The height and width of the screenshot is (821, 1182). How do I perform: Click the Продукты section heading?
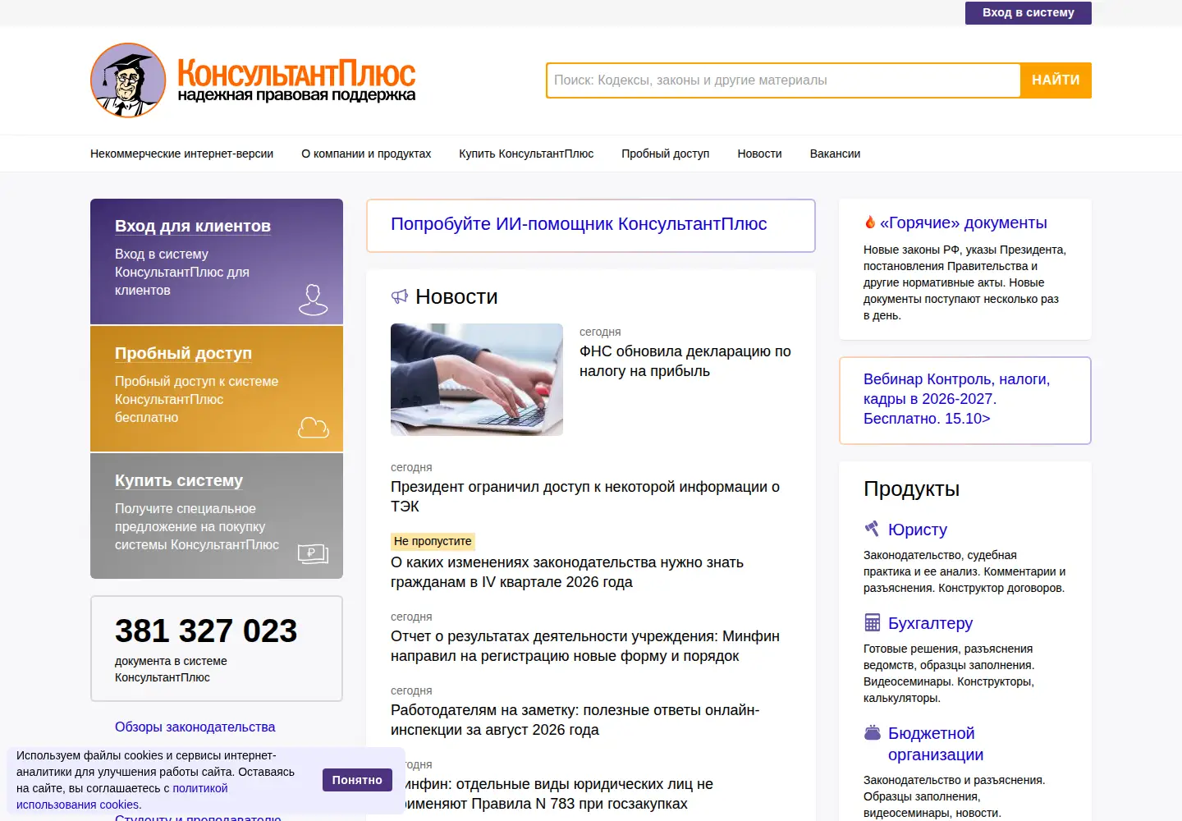coord(911,488)
